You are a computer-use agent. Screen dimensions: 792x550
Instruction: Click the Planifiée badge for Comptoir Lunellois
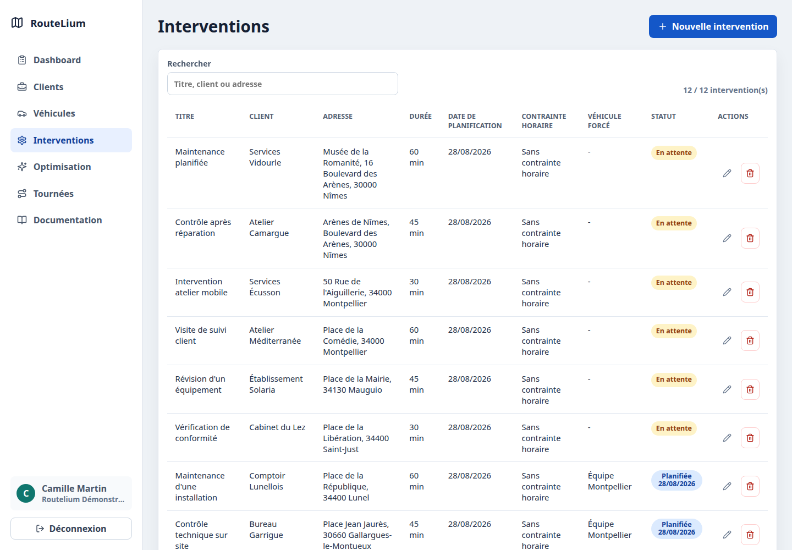point(676,480)
